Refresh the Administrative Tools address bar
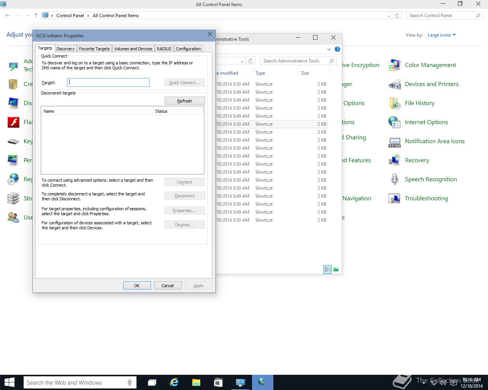This screenshot has width=488, height=390. click(250, 61)
